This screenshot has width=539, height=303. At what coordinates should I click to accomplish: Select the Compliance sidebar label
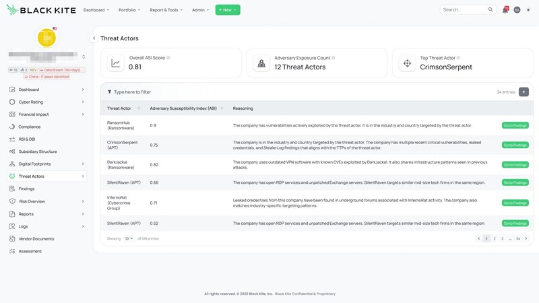(30, 127)
